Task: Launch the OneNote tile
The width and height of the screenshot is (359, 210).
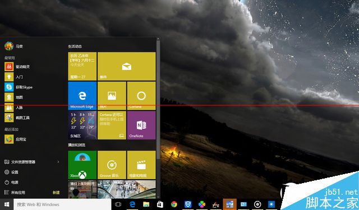Action: pos(141,125)
